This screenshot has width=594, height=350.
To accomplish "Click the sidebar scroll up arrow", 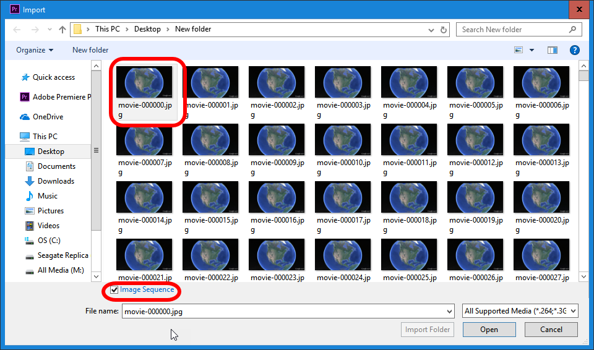I will [97, 66].
